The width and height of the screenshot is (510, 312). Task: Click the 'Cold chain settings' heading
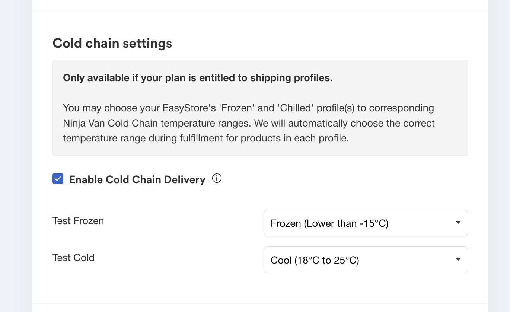coord(112,44)
